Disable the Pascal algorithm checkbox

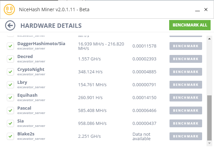[11, 110]
